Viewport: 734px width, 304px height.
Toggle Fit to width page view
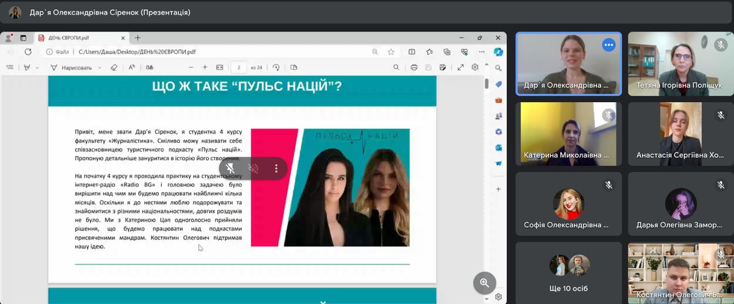tap(219, 68)
